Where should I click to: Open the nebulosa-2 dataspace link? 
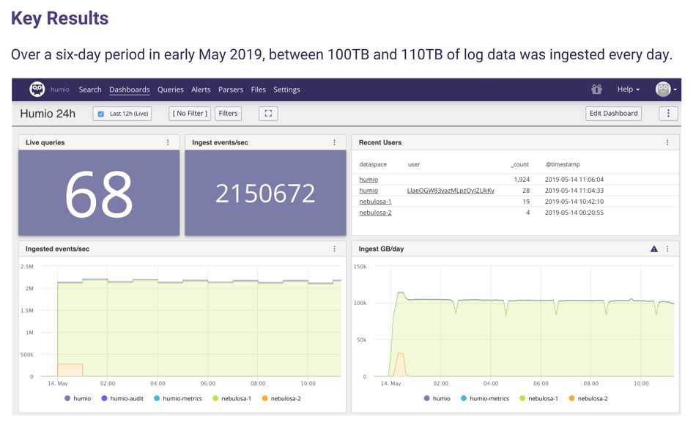(375, 213)
